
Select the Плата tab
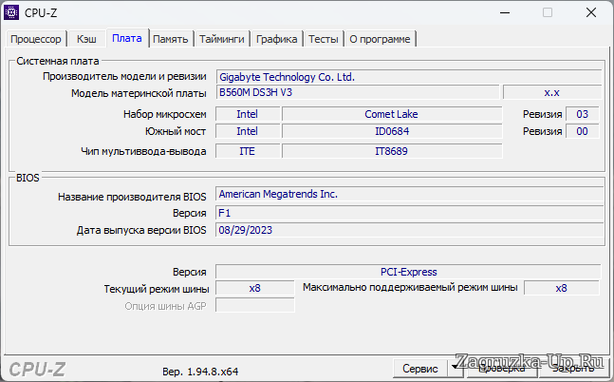coord(126,38)
